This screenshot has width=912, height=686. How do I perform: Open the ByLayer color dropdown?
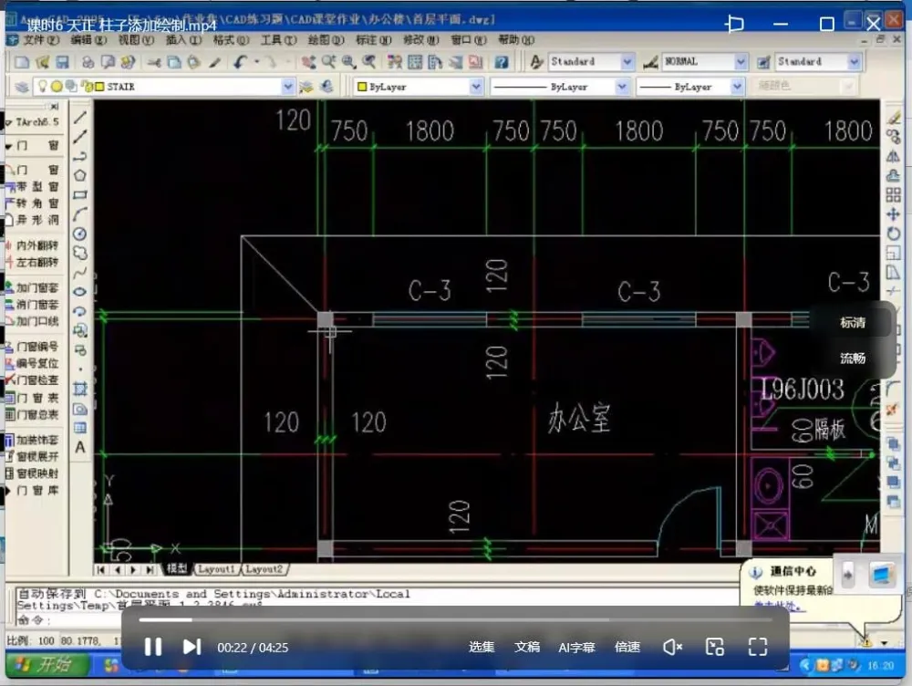click(x=475, y=87)
